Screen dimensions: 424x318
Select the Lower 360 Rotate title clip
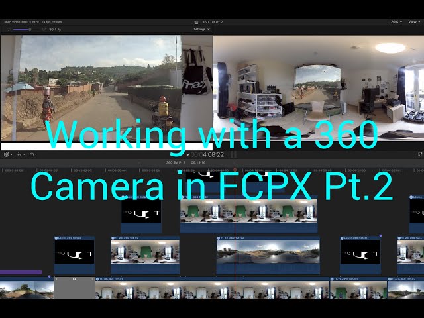coord(74,255)
